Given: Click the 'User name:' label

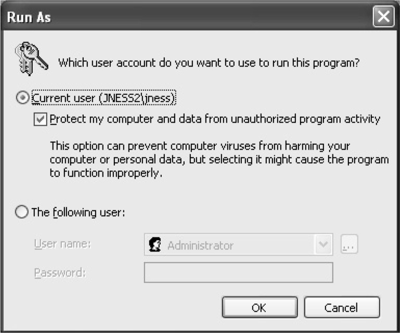Looking at the screenshot, I should click(x=62, y=244).
